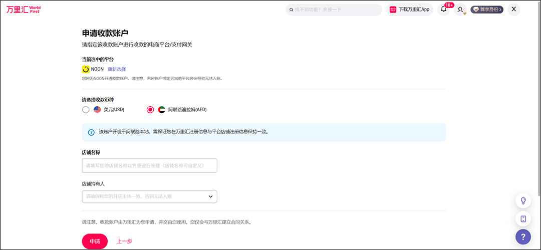Focus the 店铺名称 text input field
The width and height of the screenshot is (541, 250).
149,165
